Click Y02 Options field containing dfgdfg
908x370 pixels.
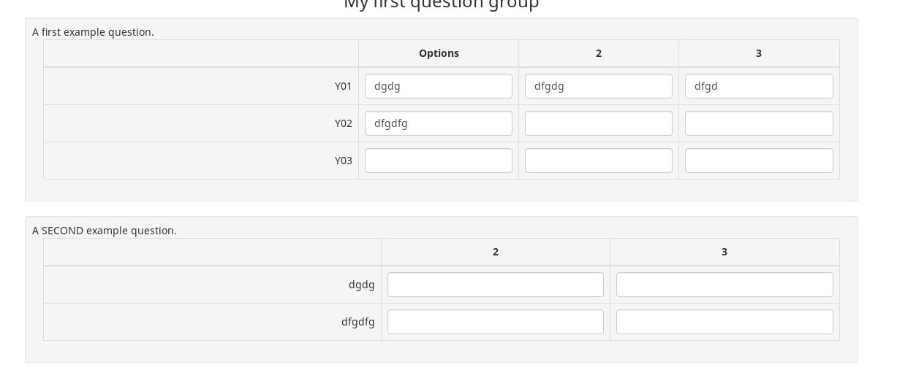[x=438, y=123]
